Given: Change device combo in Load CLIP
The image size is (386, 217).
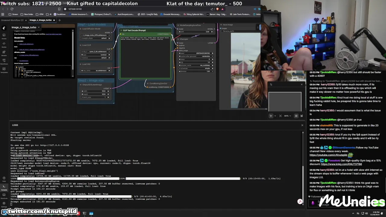Looking at the screenshot, I should coord(96,58).
